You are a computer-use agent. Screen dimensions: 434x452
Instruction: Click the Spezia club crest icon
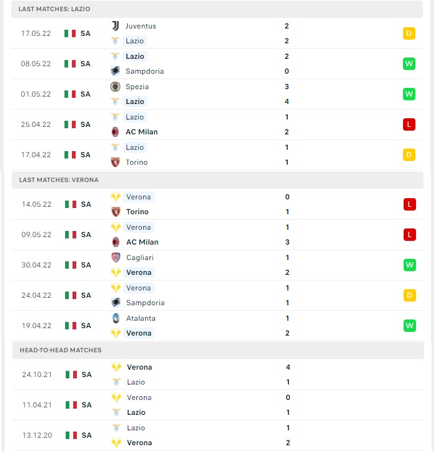(115, 87)
